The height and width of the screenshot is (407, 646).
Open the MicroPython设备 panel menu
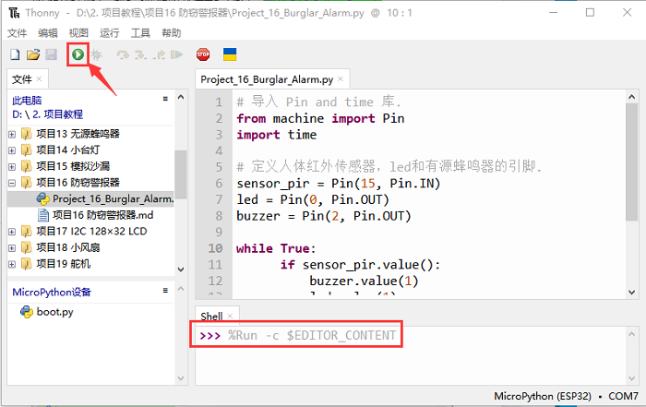click(x=164, y=290)
